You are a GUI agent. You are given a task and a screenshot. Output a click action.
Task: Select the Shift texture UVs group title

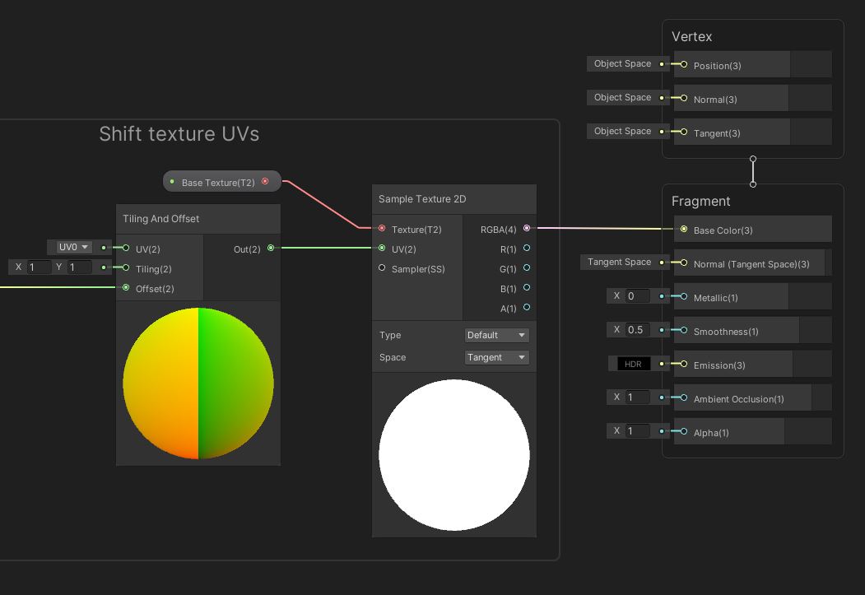click(x=179, y=134)
